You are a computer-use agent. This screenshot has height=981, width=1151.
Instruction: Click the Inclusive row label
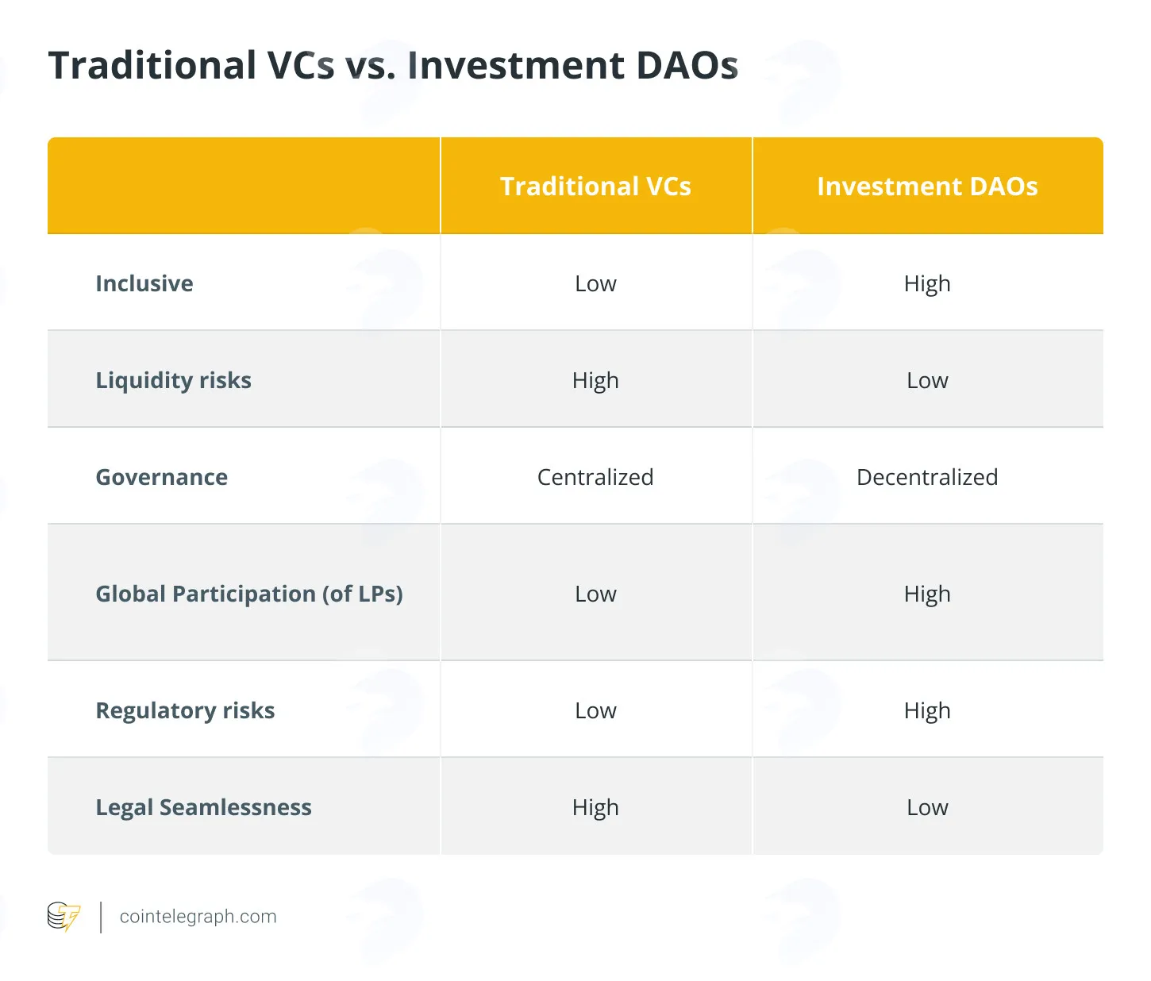(x=144, y=283)
